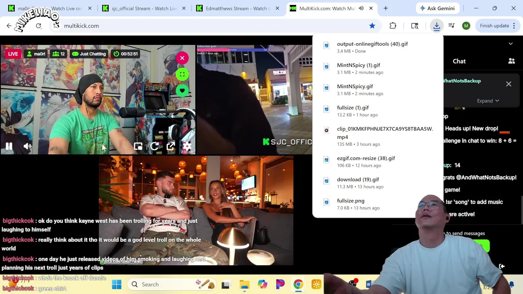Select the Chat tab header
This screenshot has width=523, height=294.
coord(459,61)
